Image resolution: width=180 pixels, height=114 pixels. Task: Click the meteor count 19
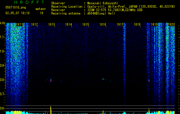(41, 13)
